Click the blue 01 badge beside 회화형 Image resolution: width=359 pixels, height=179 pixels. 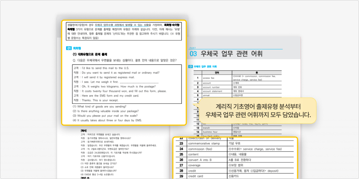pos(69,48)
